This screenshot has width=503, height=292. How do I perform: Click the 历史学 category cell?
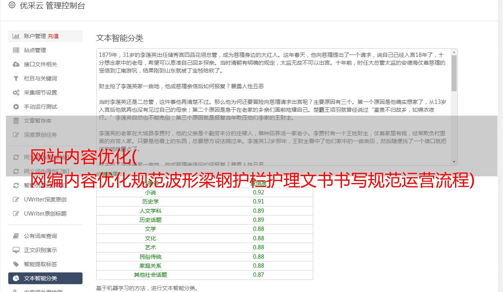151,201
